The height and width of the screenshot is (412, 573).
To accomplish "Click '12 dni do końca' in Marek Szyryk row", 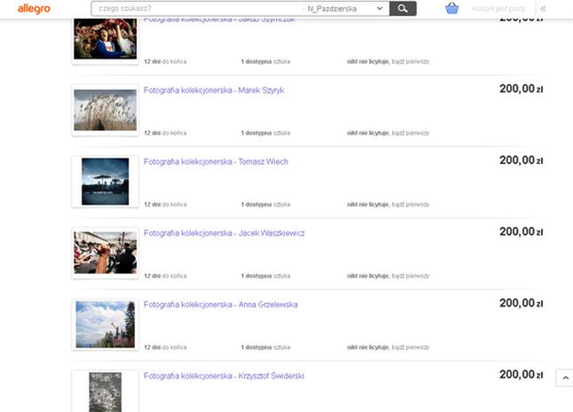I will (165, 133).
